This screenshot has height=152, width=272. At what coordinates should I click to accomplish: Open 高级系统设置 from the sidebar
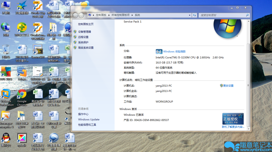86,48
